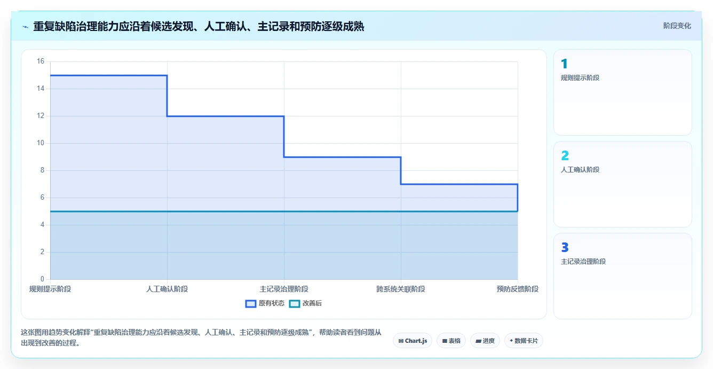Click the 进度 tag's small icon
The height and width of the screenshot is (369, 713).
[478, 341]
